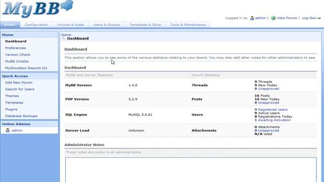Click the admin user icon in header
Viewport: 324px width, 182px height.
[252, 18]
